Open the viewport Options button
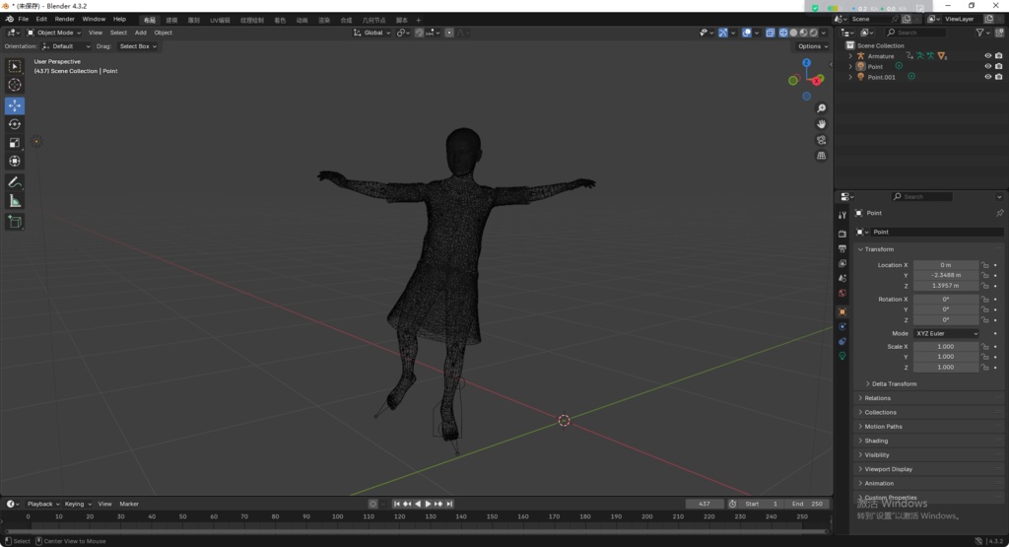 812,46
